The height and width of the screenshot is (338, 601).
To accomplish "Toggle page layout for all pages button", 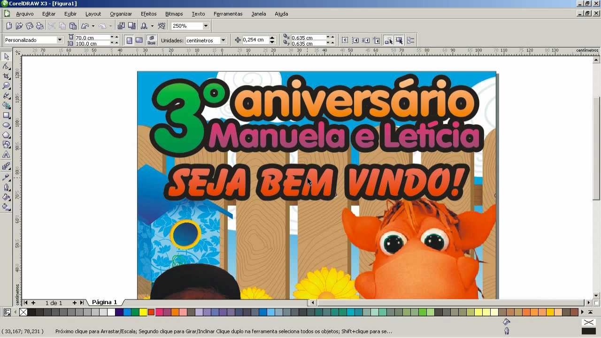I will pos(151,40).
